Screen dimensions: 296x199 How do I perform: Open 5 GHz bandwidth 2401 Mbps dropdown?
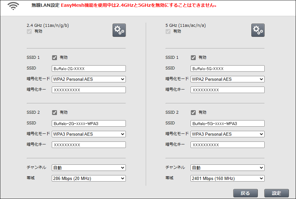point(227,178)
